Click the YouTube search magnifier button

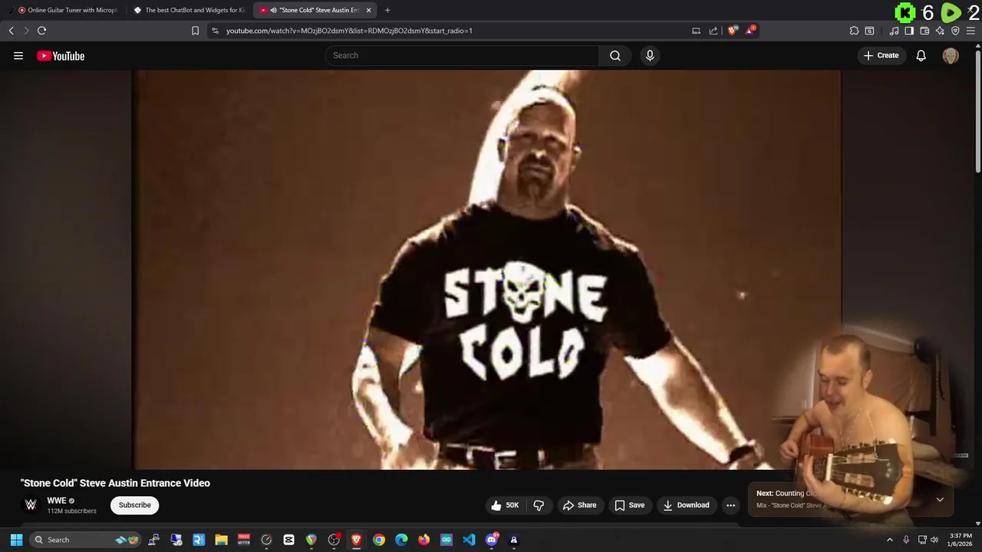[615, 55]
